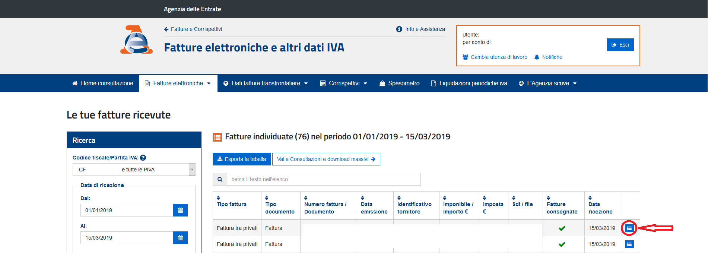Open detail icon of first invoice row

click(x=629, y=228)
